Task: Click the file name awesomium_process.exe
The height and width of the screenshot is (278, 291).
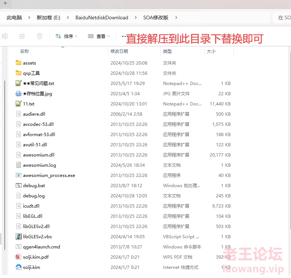Action: click(49, 175)
